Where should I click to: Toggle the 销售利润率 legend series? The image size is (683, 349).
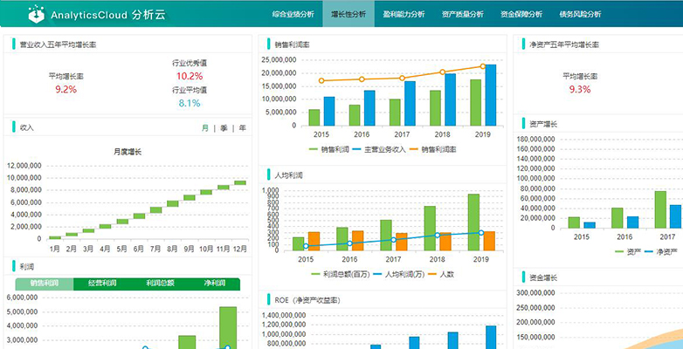[432, 149]
